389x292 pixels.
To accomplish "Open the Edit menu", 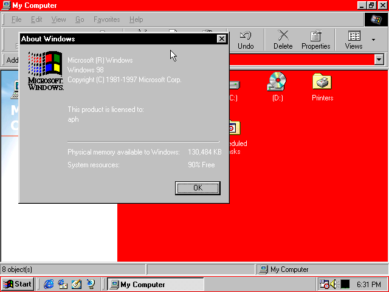I will [36, 19].
